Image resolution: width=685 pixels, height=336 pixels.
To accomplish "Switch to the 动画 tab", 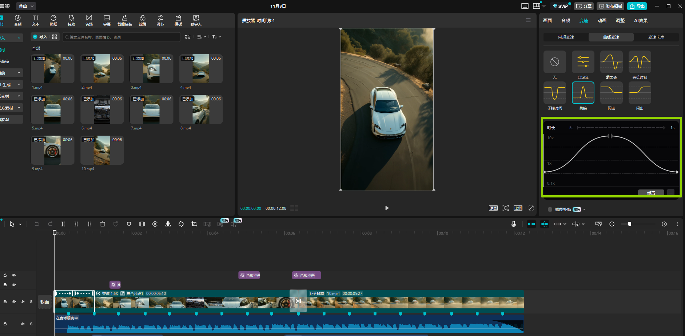I will click(602, 21).
